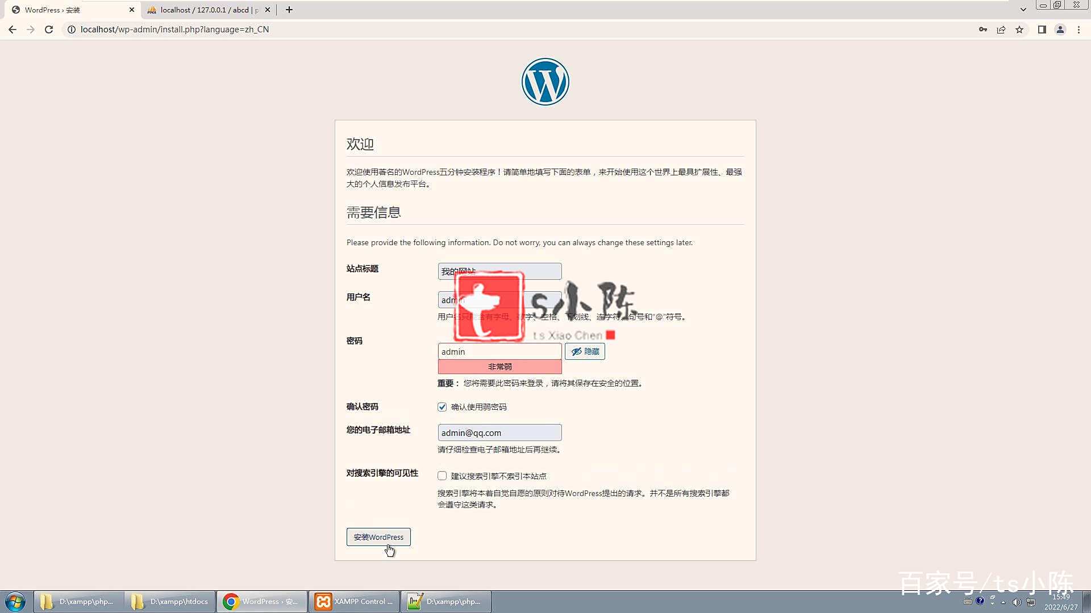1091x613 pixels.
Task: Click the 对搜索引擎的可见性 label
Action: 382,473
